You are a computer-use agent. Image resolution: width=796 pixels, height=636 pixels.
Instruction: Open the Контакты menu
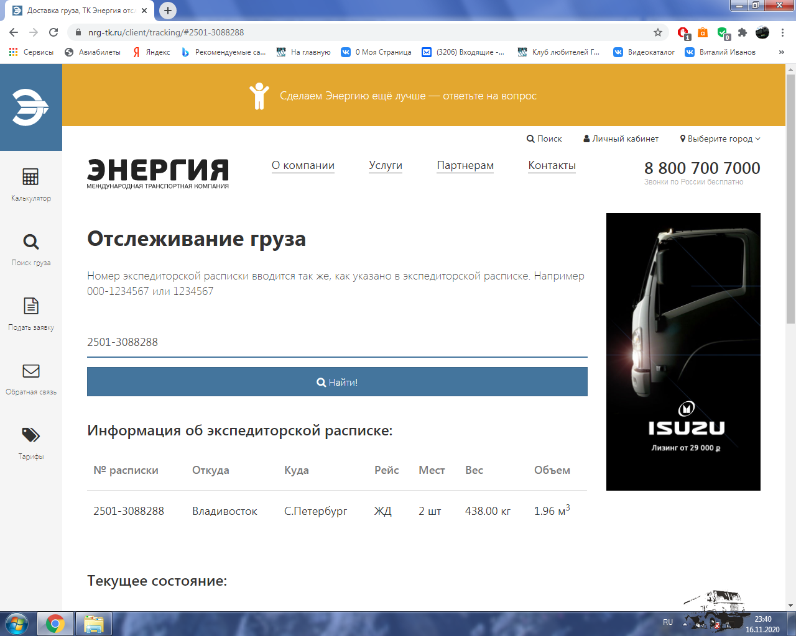pyautogui.click(x=552, y=165)
